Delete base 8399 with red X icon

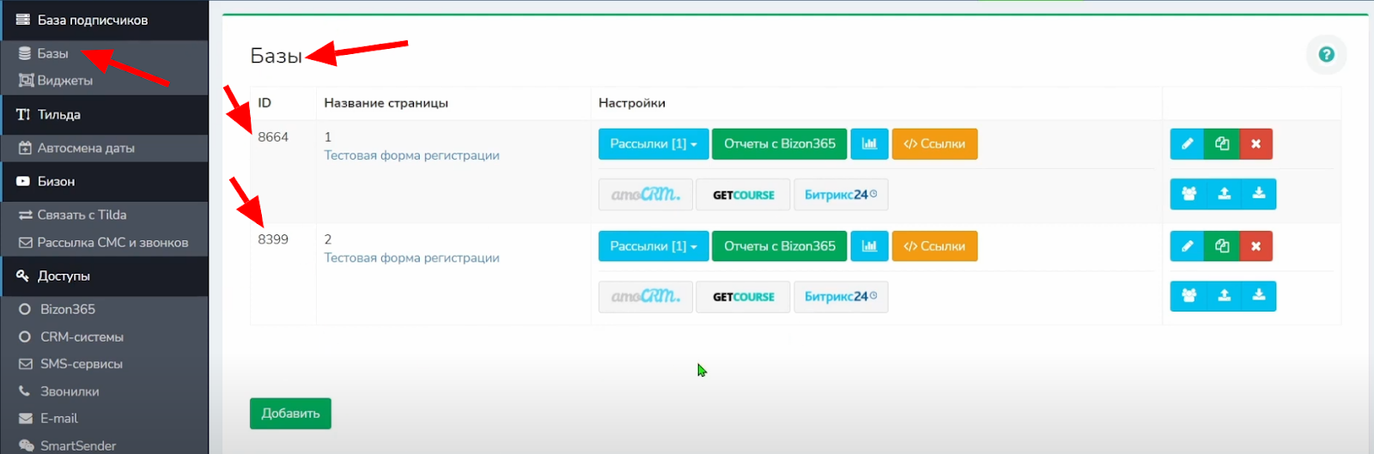(1255, 246)
